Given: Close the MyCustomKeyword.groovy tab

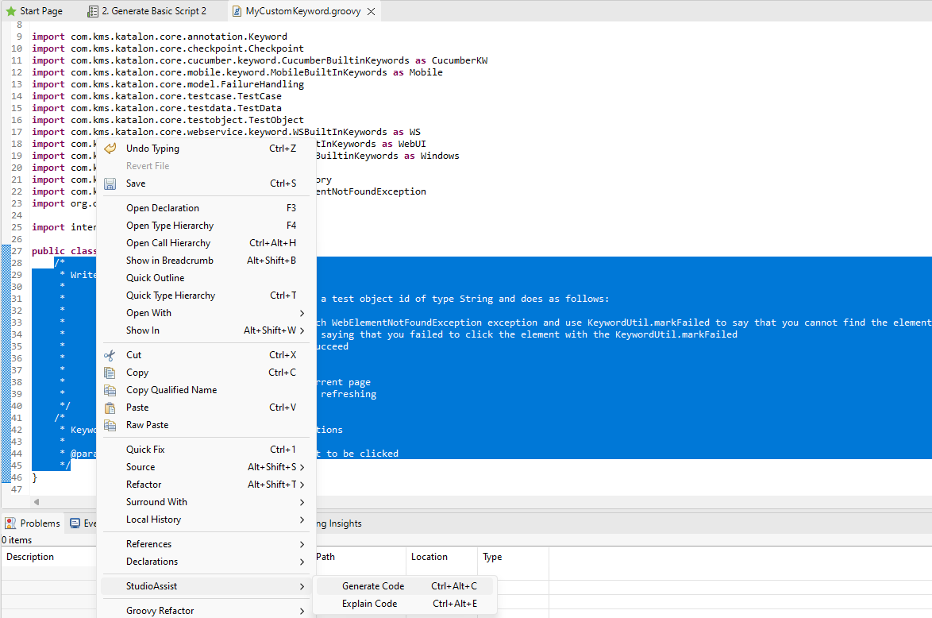Looking at the screenshot, I should pyautogui.click(x=371, y=11).
